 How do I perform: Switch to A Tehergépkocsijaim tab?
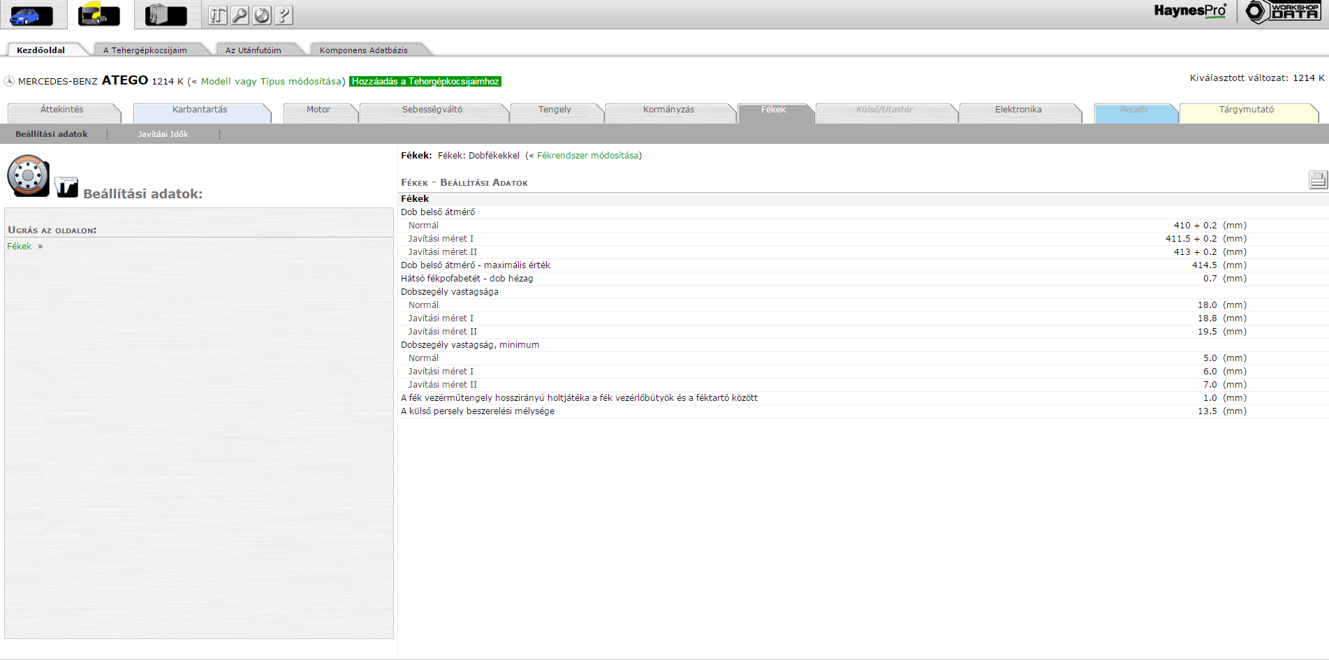(145, 50)
